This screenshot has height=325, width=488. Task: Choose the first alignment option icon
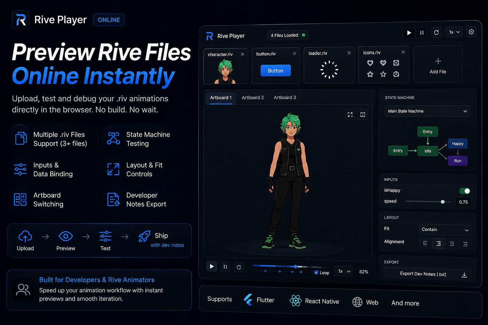click(x=425, y=243)
